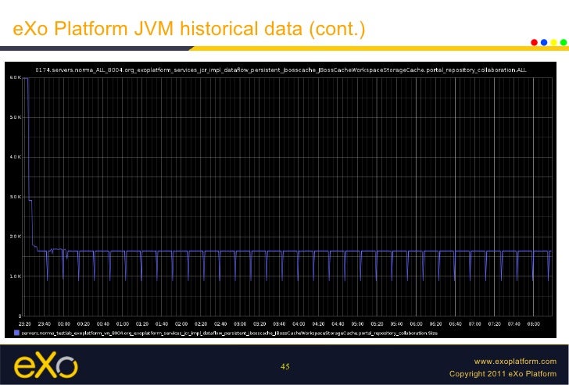
Task: Click the 2.0K y-axis label
Action: point(16,237)
